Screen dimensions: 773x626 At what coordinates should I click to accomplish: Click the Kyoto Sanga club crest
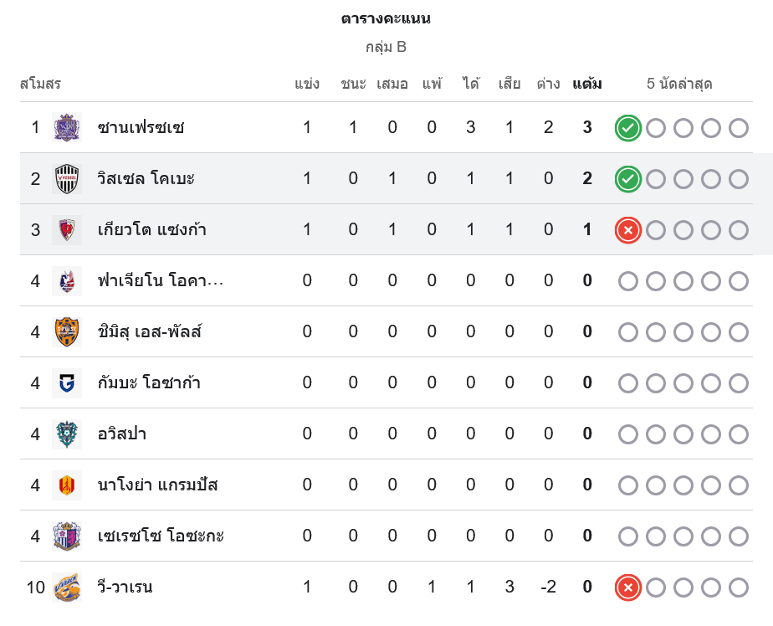67,229
